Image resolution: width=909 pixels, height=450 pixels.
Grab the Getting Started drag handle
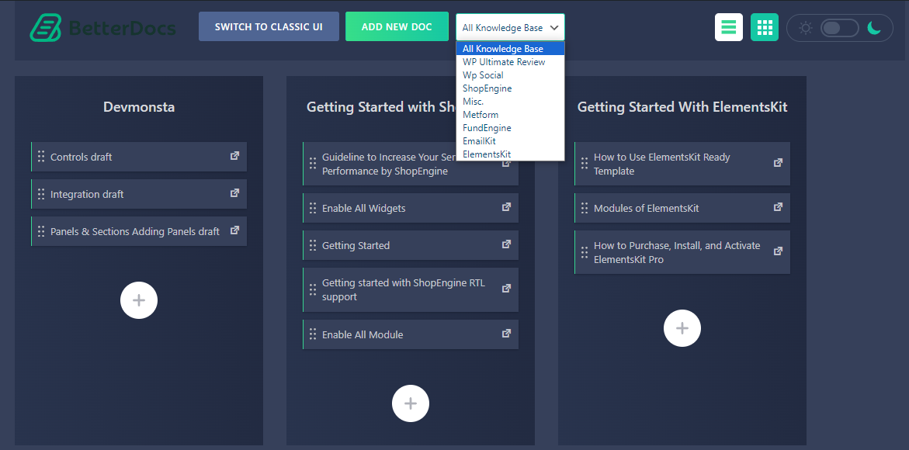[x=313, y=245]
